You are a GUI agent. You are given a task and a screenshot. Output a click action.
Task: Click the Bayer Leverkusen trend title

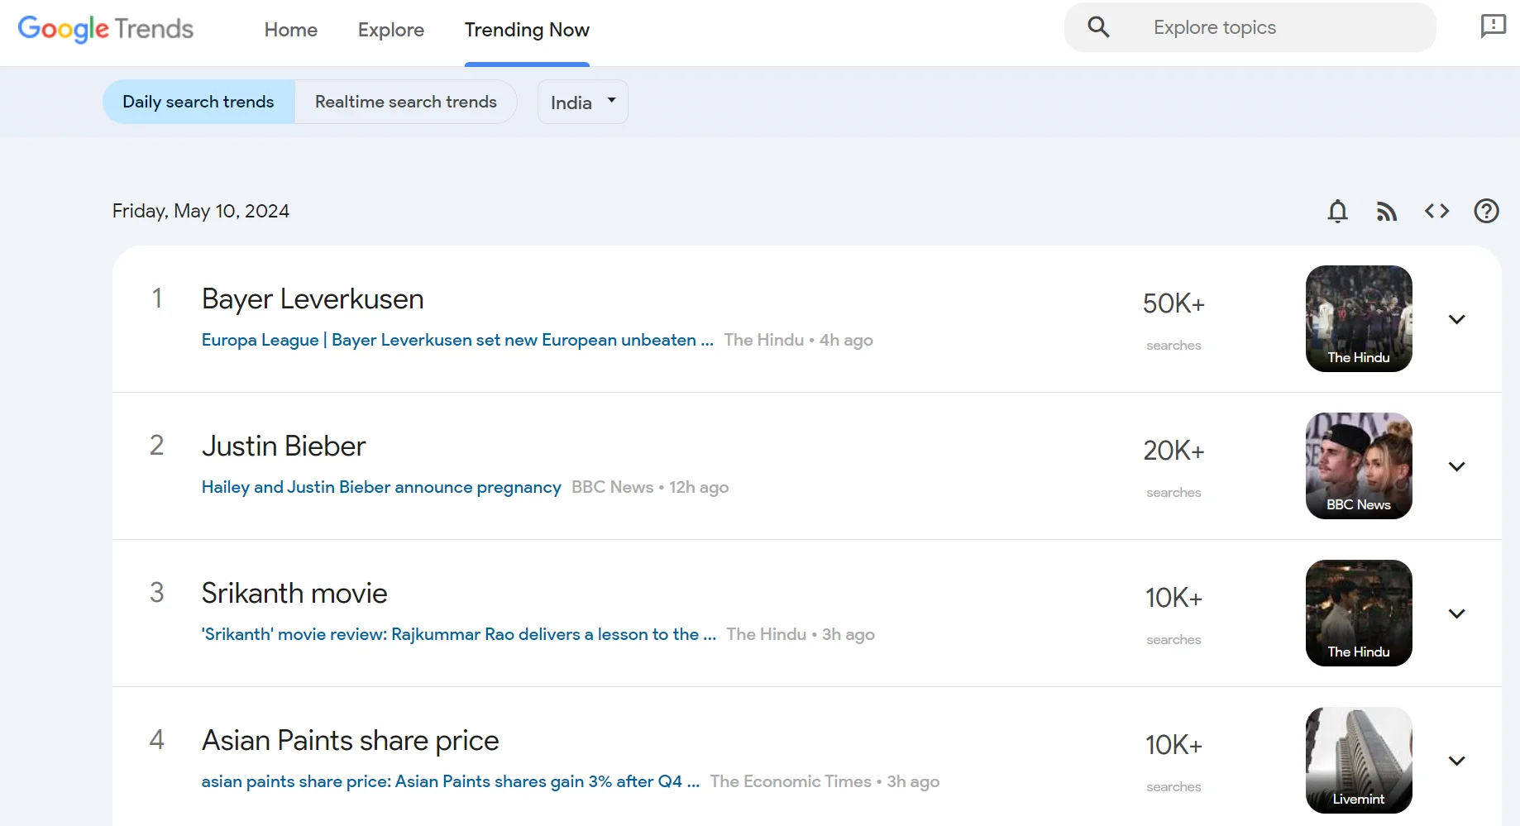[313, 299]
